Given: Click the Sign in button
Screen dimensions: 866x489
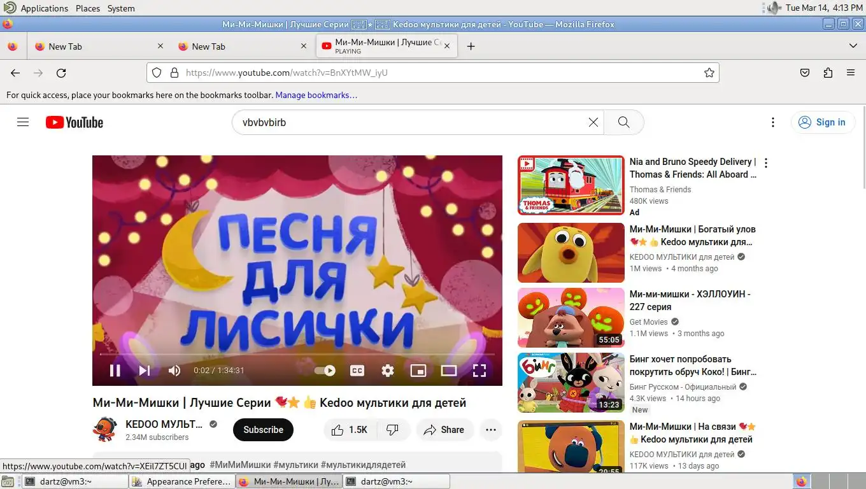Looking at the screenshot, I should coord(823,122).
